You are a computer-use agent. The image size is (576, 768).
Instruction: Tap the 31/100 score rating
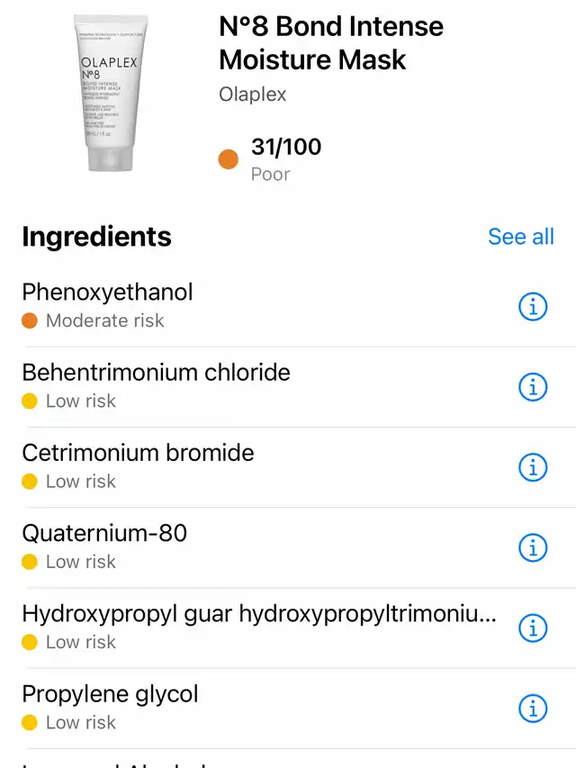pos(286,147)
